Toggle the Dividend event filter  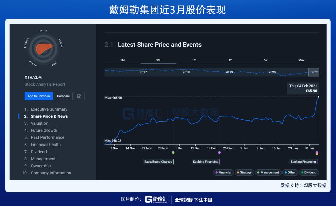309,172
